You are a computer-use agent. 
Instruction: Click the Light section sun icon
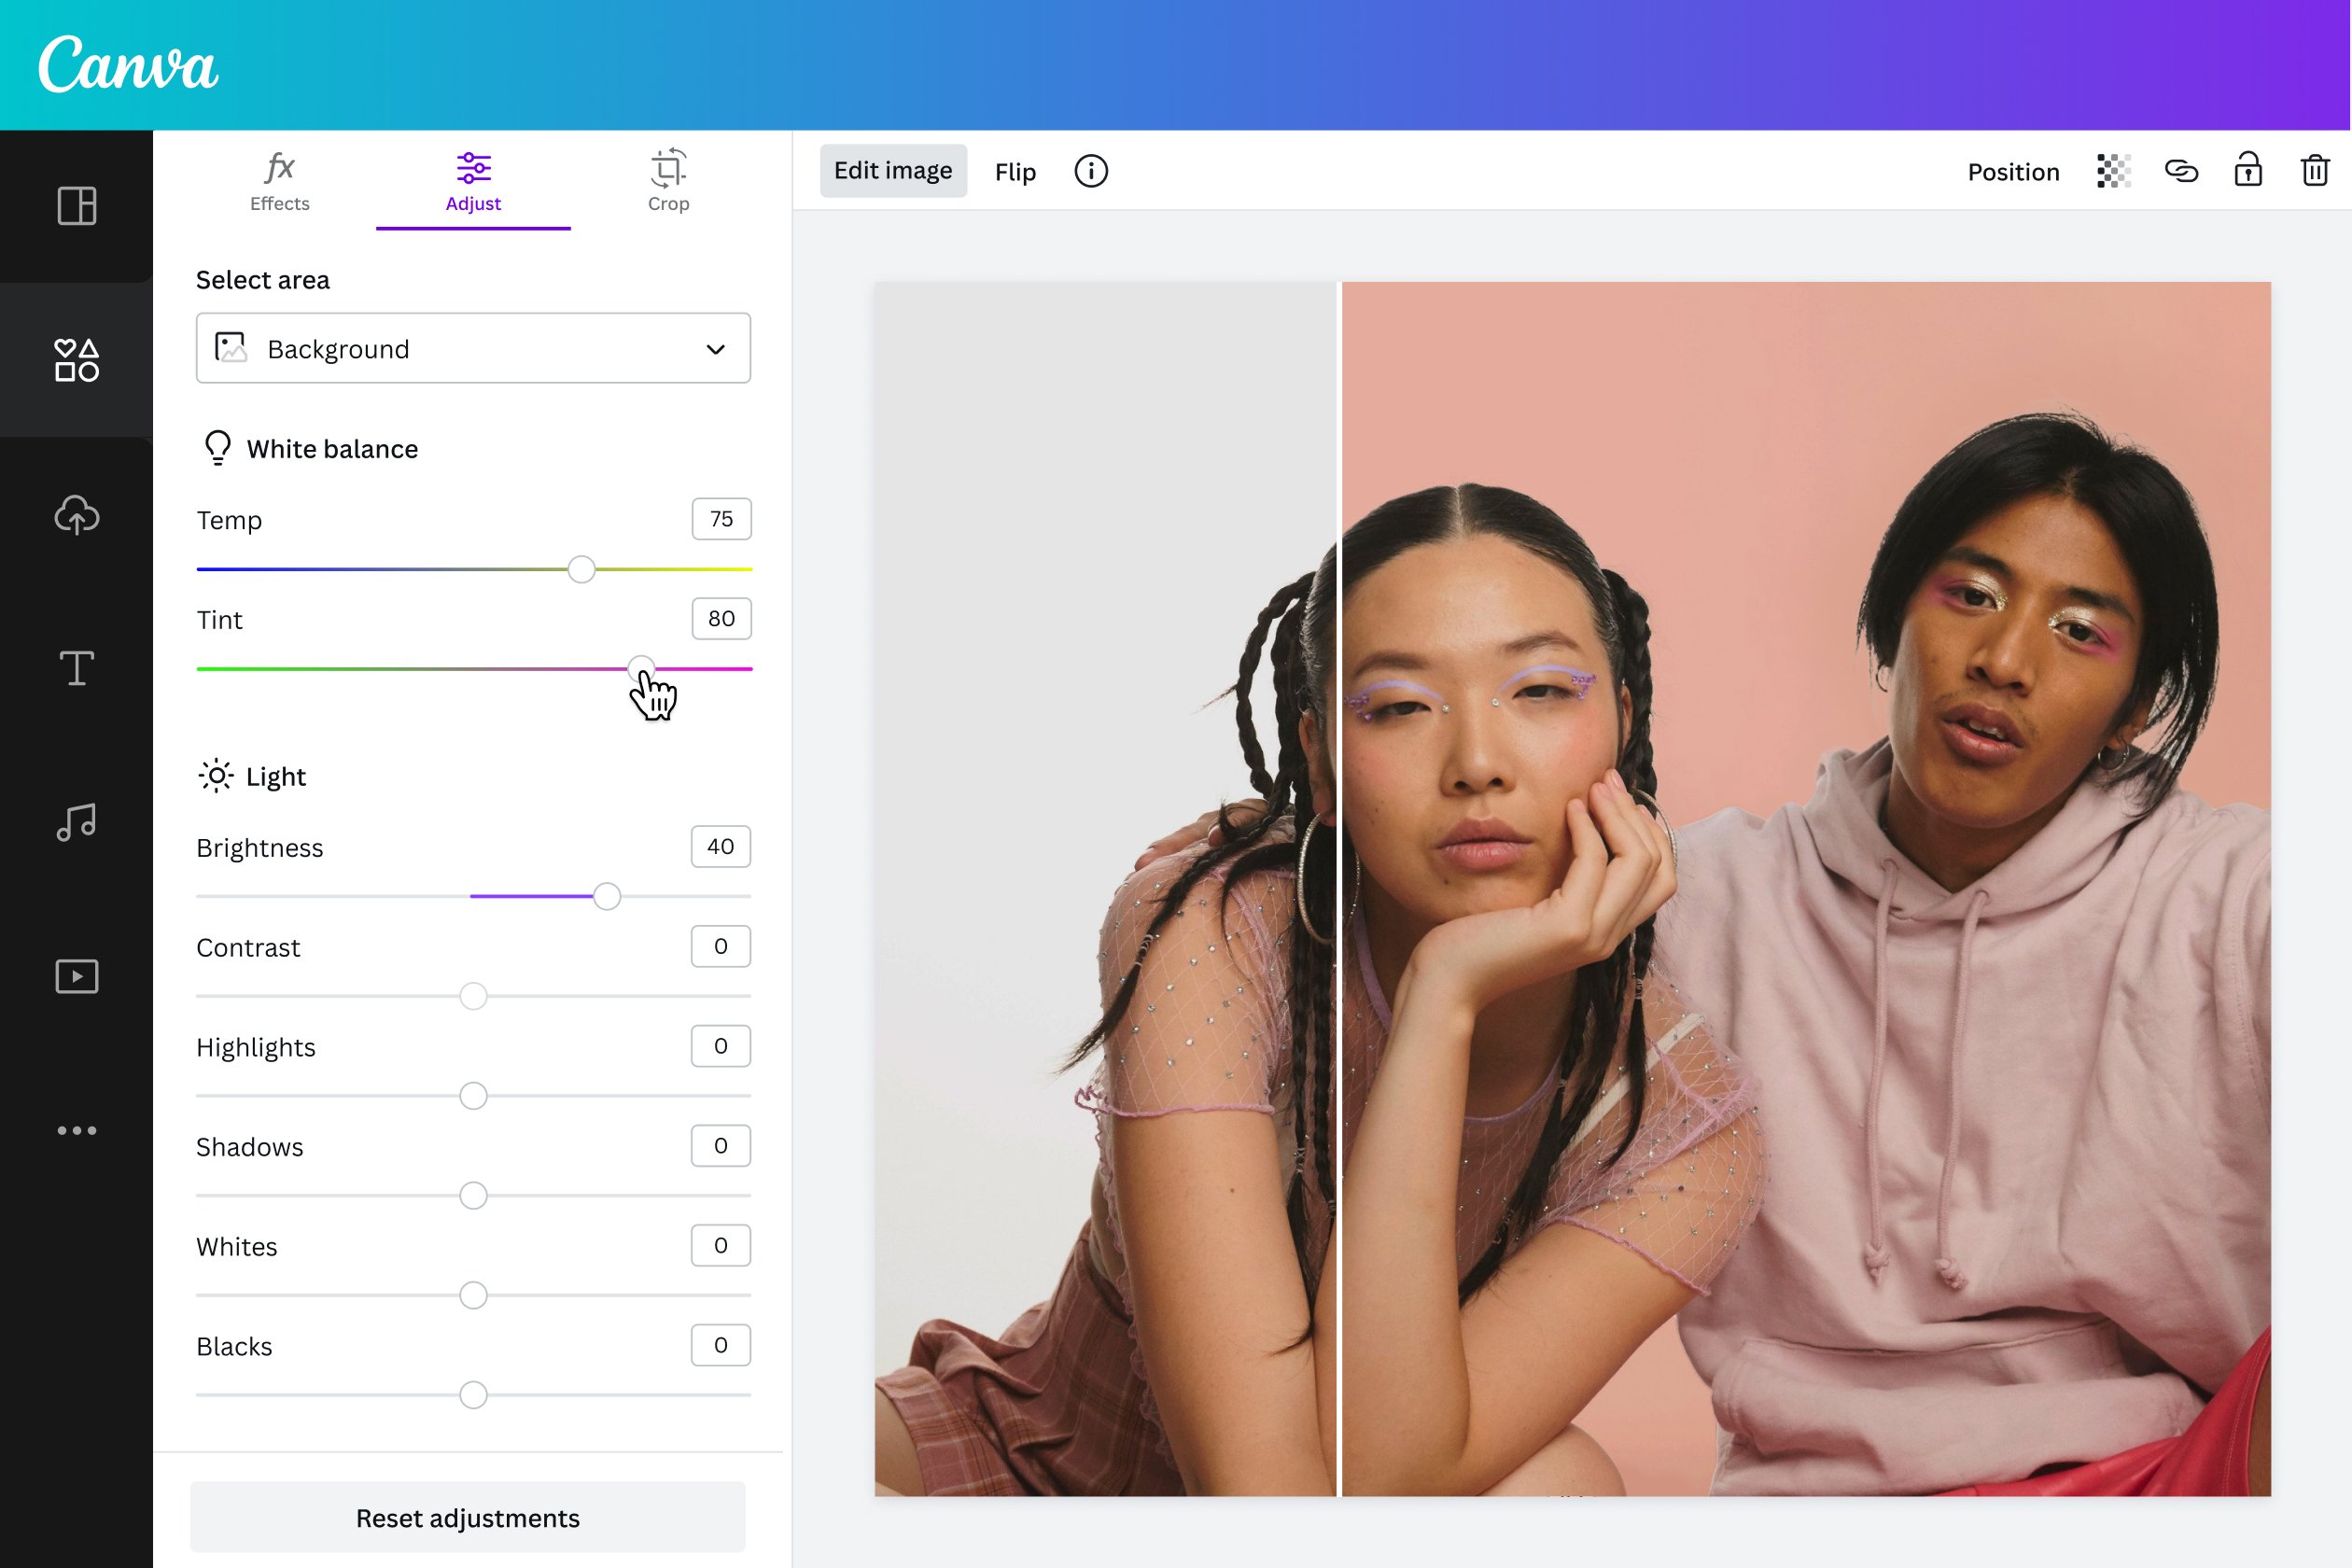pyautogui.click(x=214, y=776)
